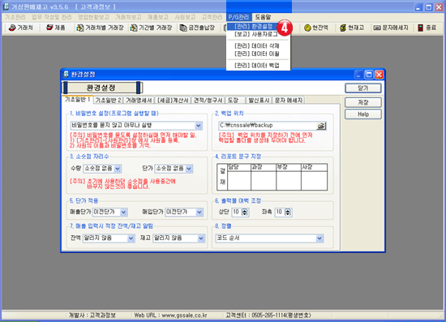Switch to the 문자 메세지 tab
This screenshot has width=446, height=322.
pos(289,100)
